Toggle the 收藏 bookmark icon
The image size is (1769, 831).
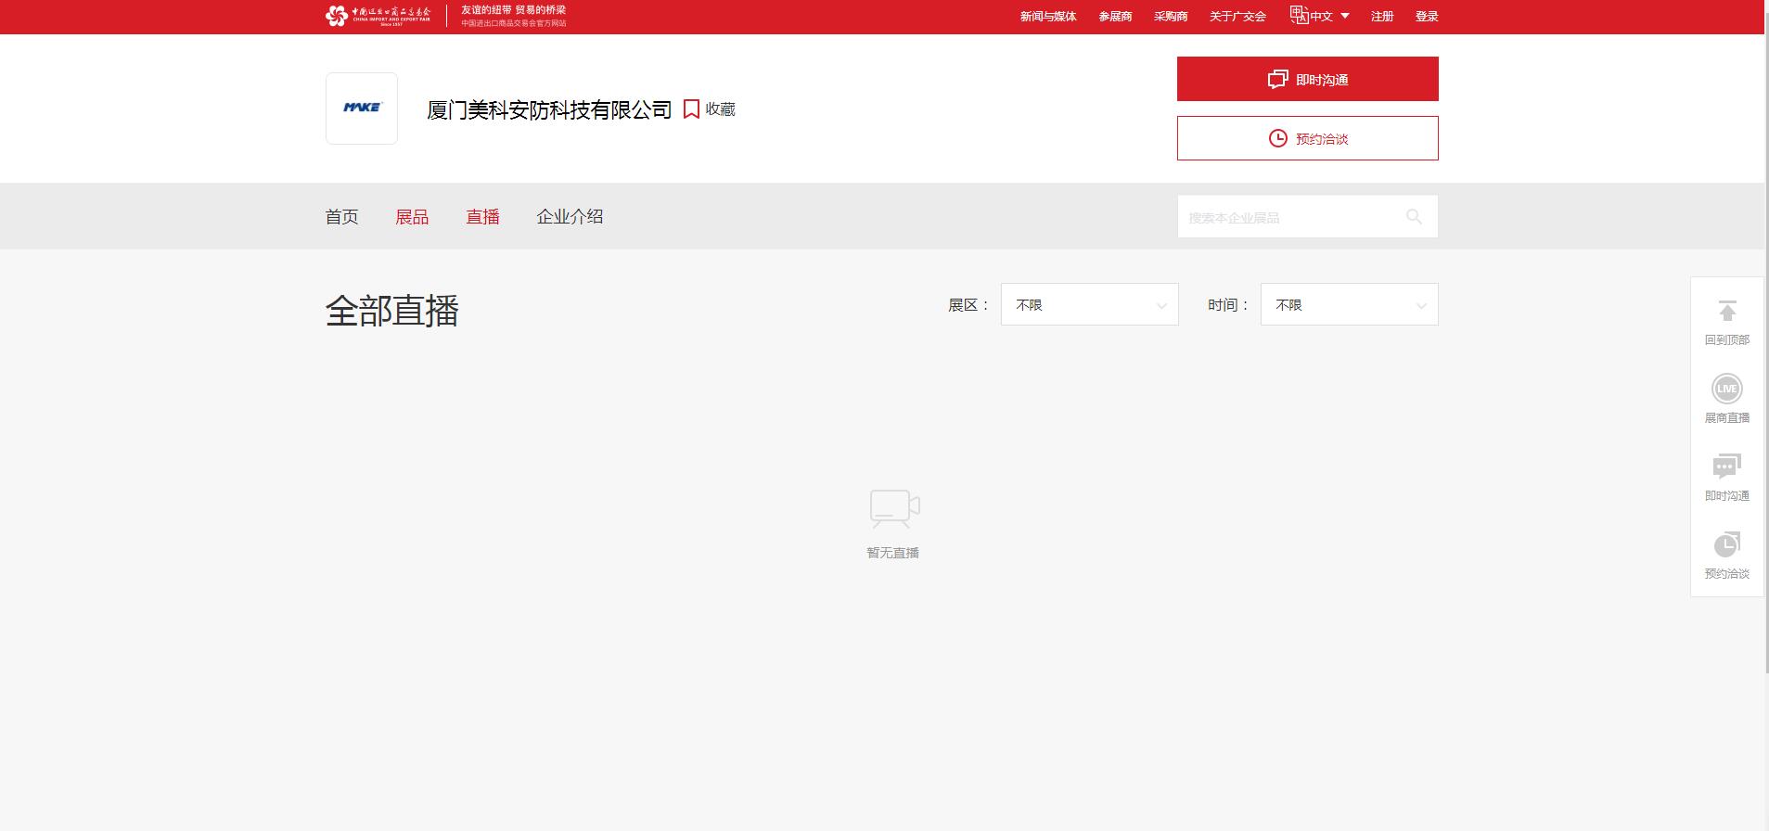click(x=691, y=109)
